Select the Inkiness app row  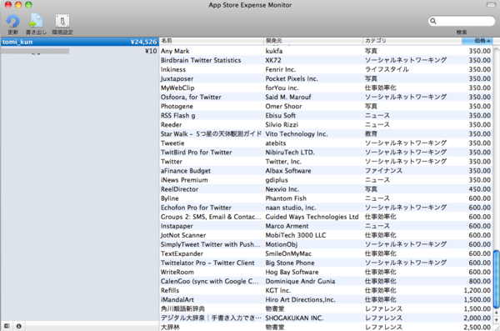click(x=326, y=69)
